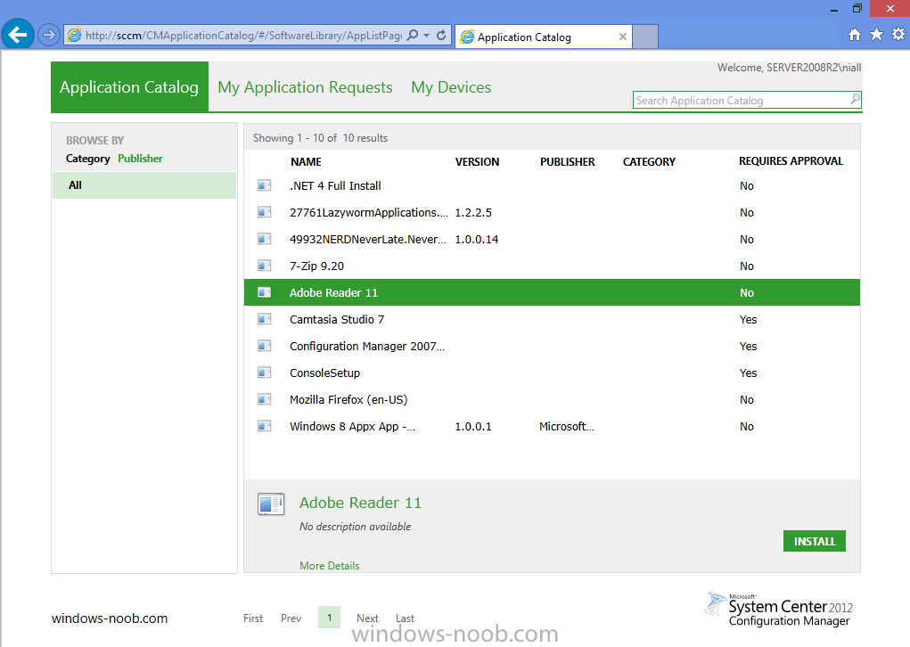Viewport: 910px width, 647px height.
Task: Sort by the PUBLISHER column header
Action: (x=568, y=162)
